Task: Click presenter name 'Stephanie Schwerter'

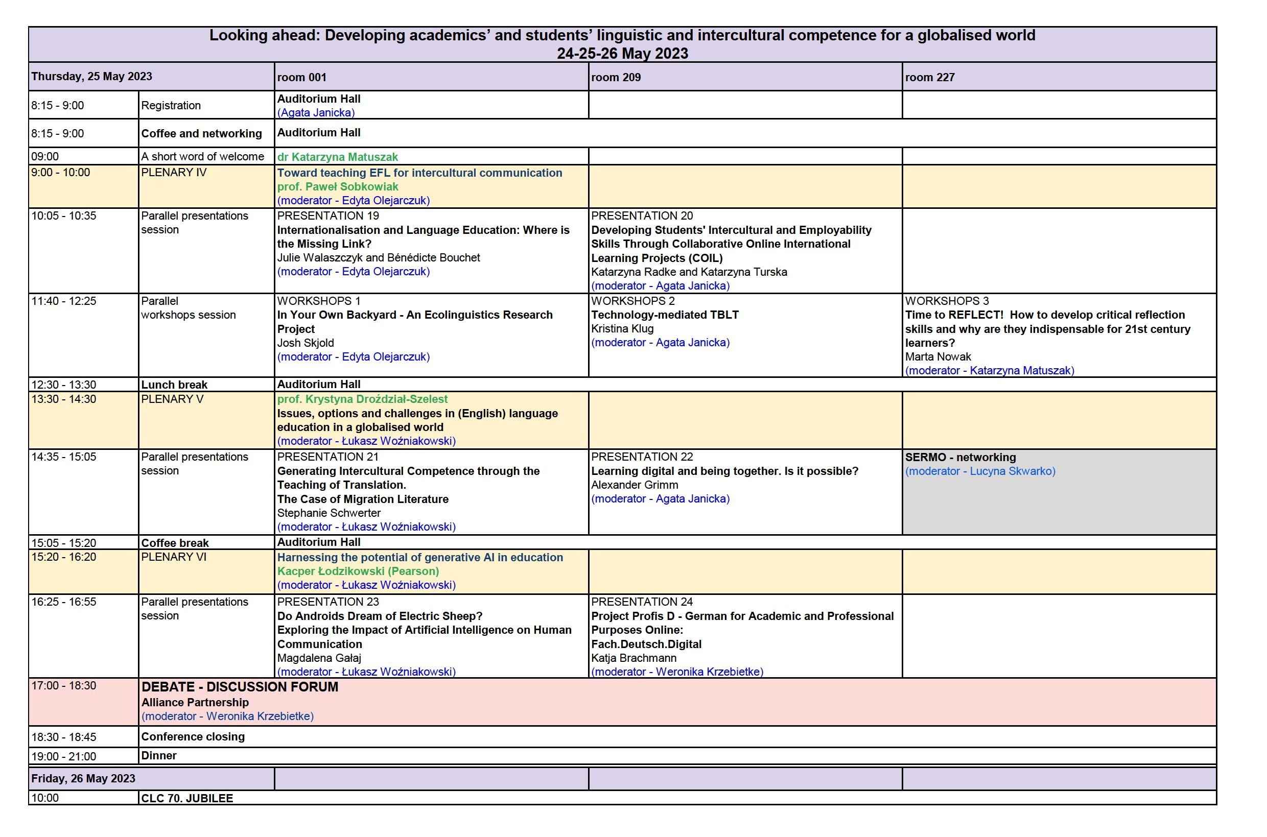Action: [329, 513]
